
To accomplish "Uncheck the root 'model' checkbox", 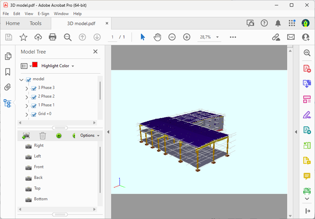I will pyautogui.click(x=28, y=79).
